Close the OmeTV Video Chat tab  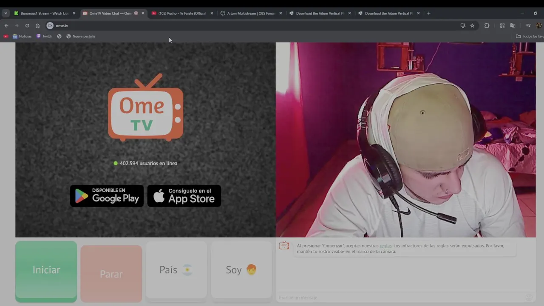[x=143, y=13]
